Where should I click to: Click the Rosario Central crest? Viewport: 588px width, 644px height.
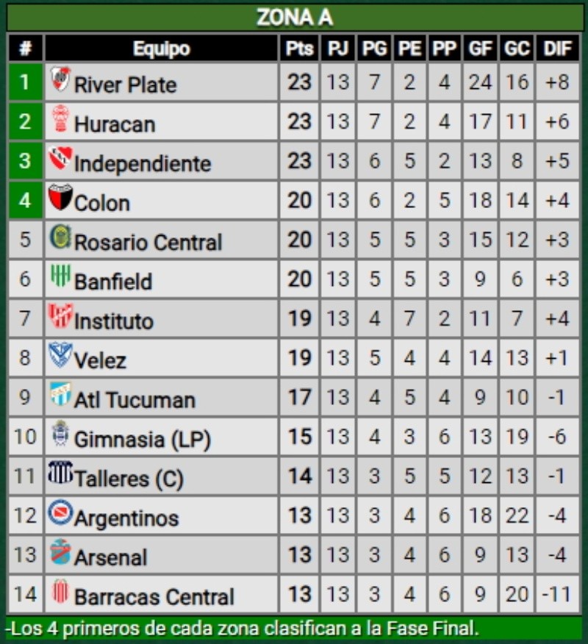pyautogui.click(x=60, y=237)
